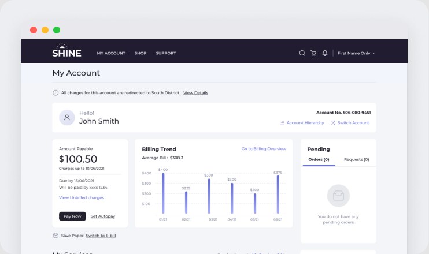Click the SHINE logo
This screenshot has height=254, width=429.
(66, 50)
